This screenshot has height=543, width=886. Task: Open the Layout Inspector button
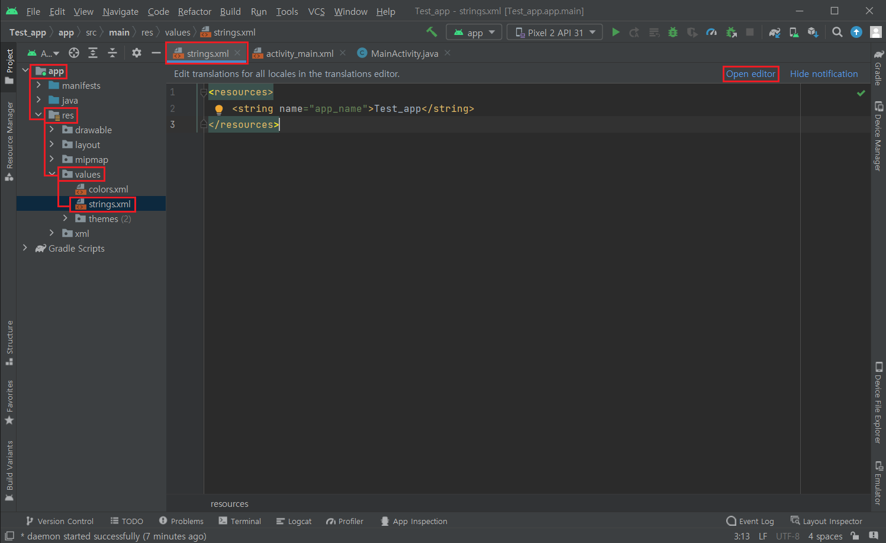point(827,521)
